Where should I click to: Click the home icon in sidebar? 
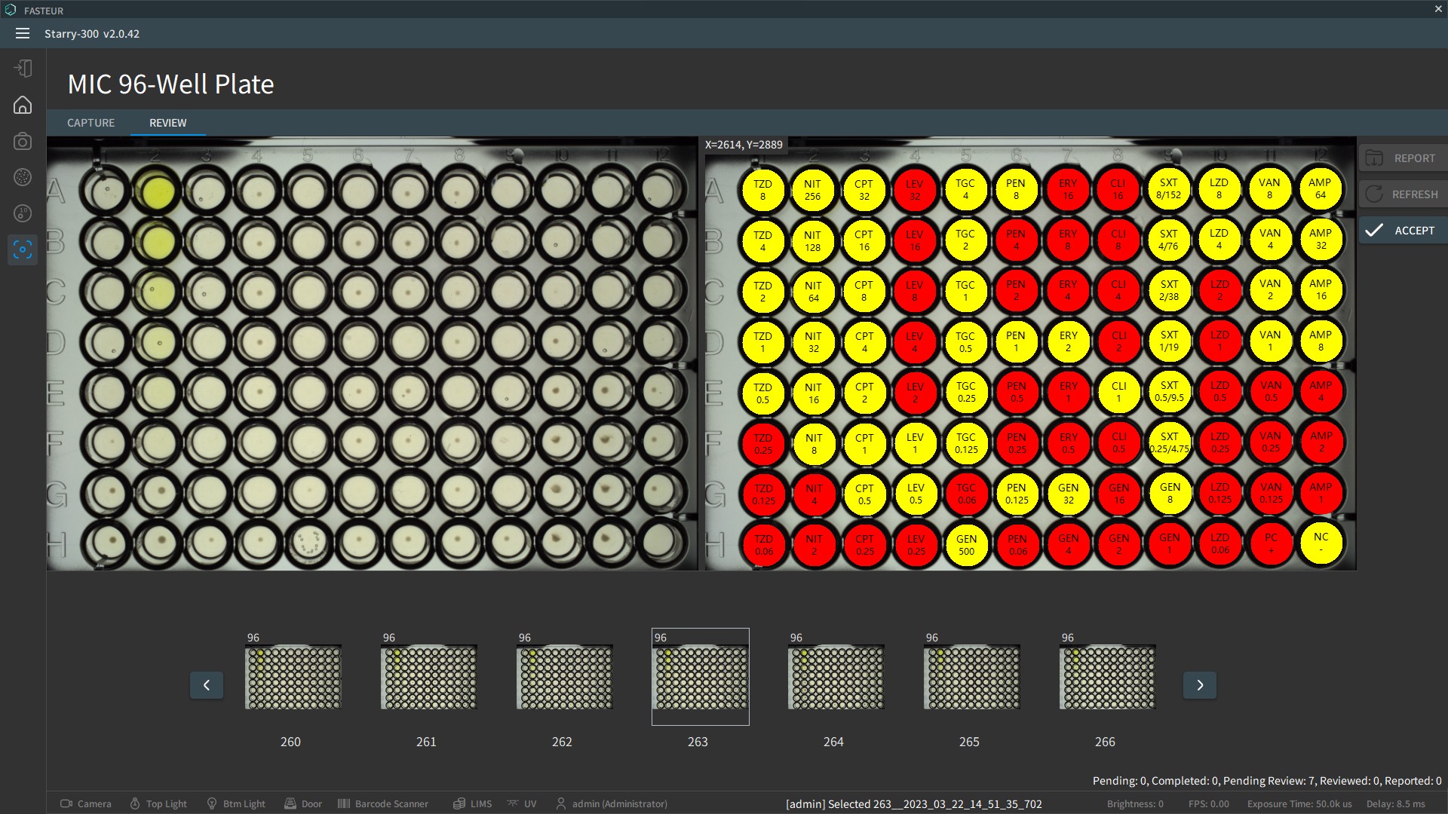(x=23, y=105)
